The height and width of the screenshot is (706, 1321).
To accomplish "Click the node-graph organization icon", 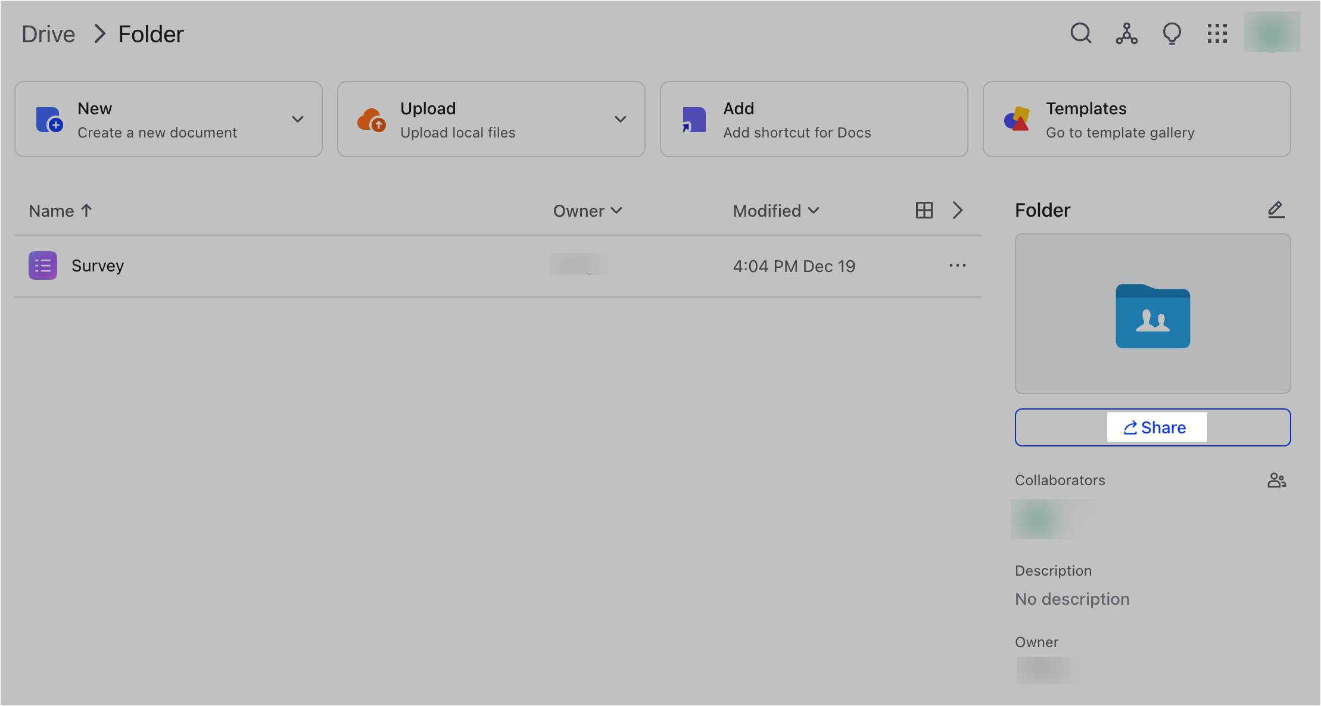I will [1126, 33].
